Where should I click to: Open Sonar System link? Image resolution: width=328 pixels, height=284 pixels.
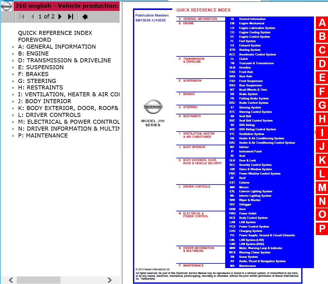pyautogui.click(x=248, y=257)
